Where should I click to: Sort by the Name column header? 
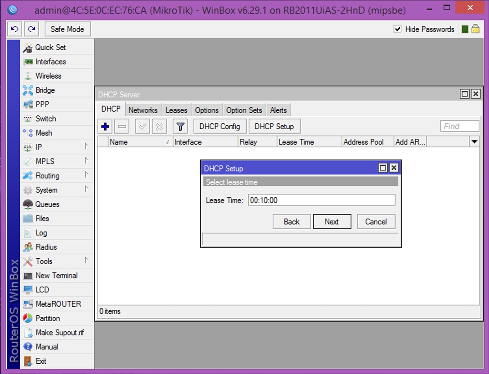pyautogui.click(x=140, y=142)
